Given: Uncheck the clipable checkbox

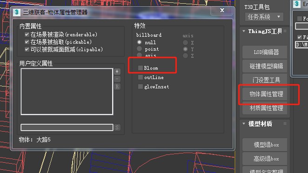Looking at the screenshot, I should (x=27, y=49).
